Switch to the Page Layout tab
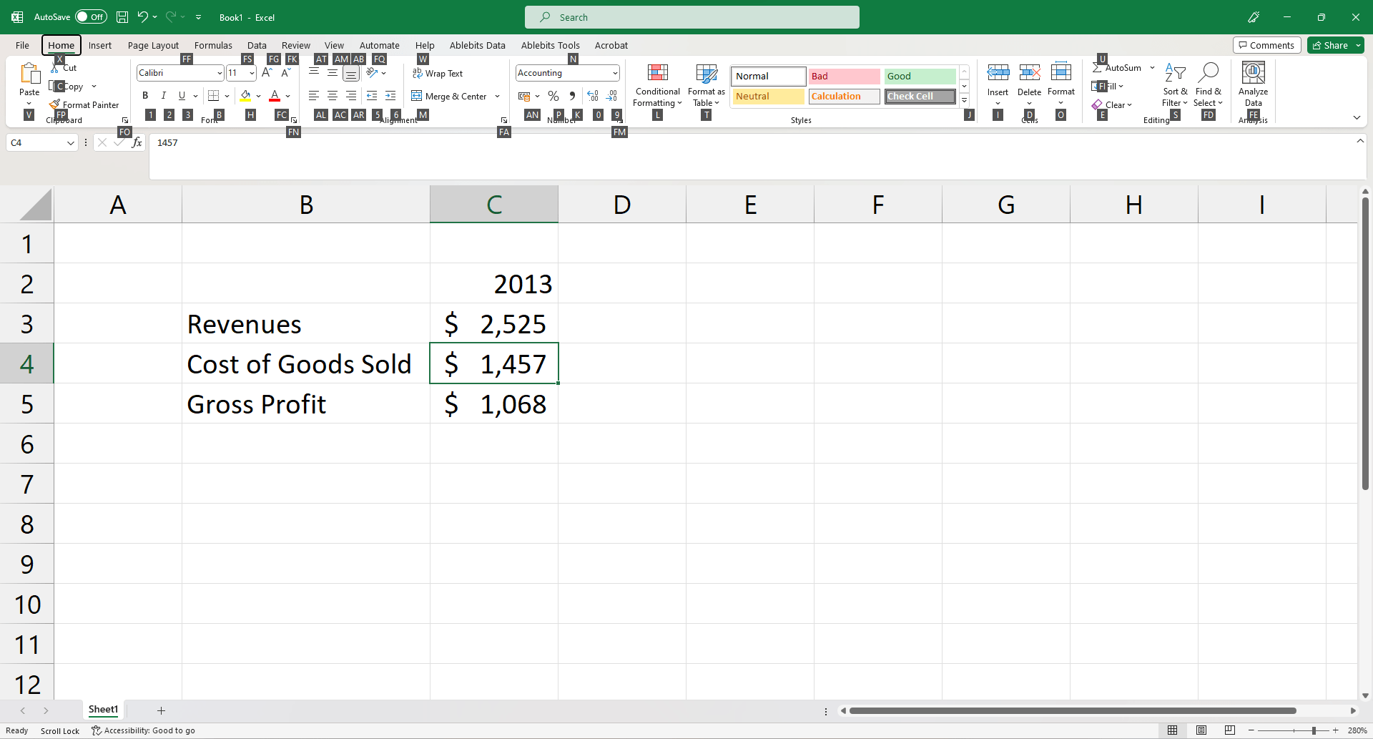Viewport: 1373px width, 739px height. pos(153,45)
